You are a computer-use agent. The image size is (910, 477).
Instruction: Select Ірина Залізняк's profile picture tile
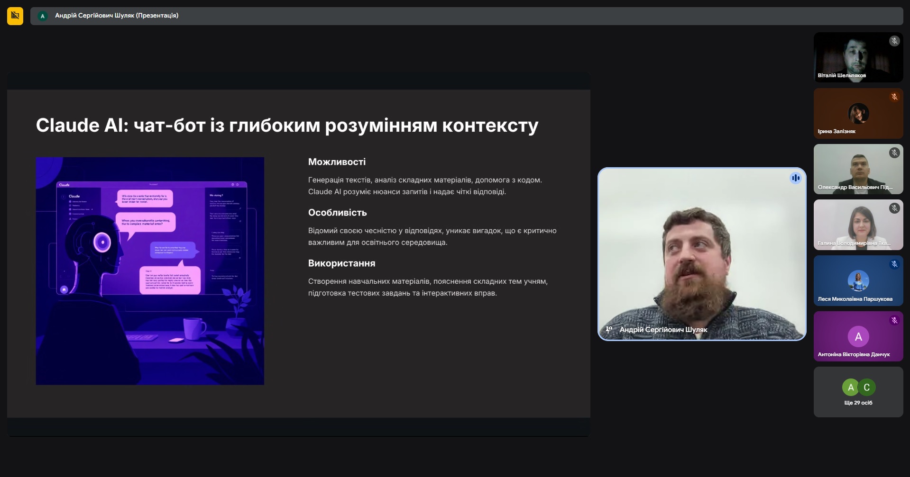coord(858,113)
